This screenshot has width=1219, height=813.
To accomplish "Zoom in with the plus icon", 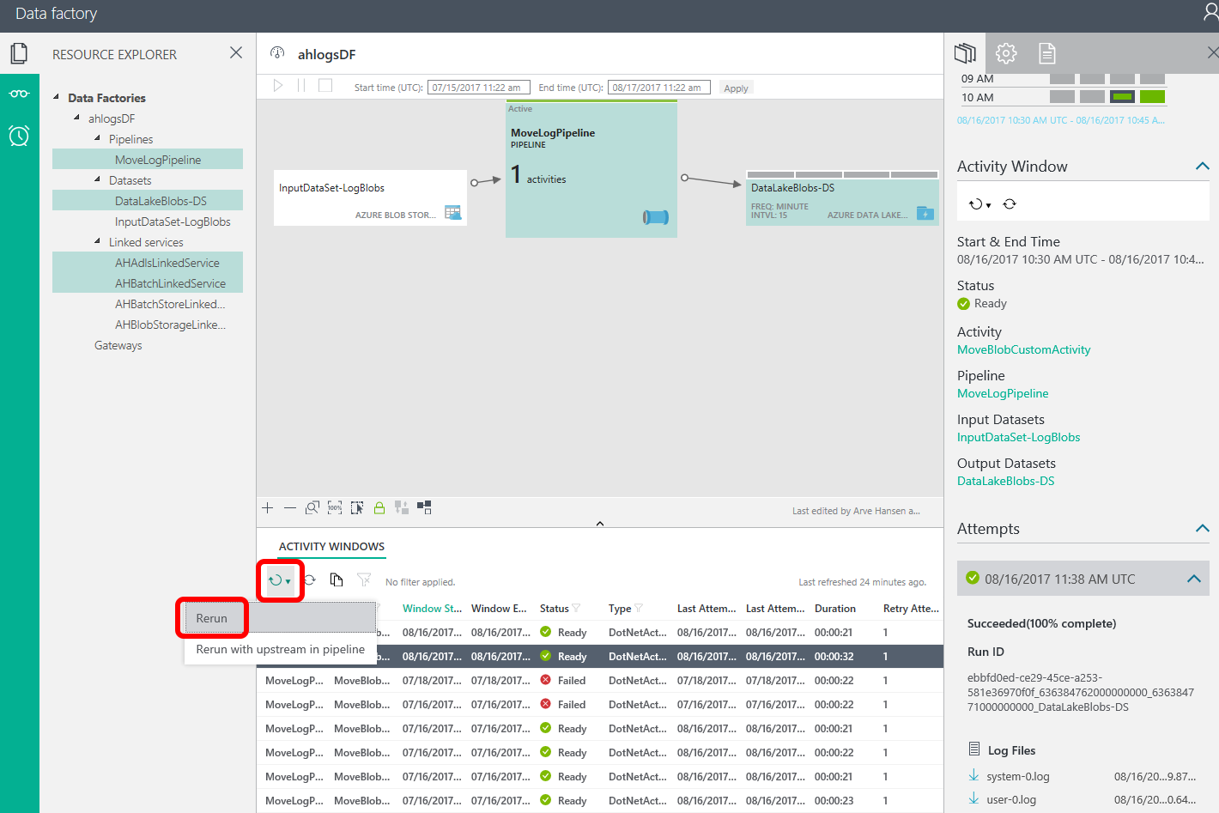I will point(268,508).
